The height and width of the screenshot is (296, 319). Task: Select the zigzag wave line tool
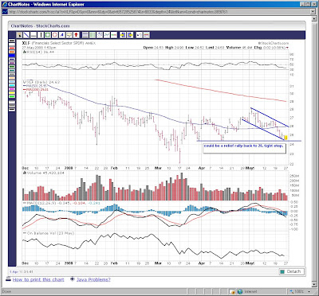point(107,35)
